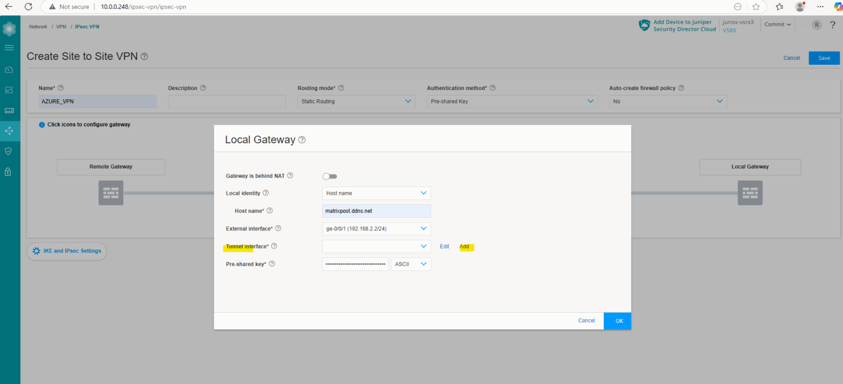The height and width of the screenshot is (384, 843).
Task: Select the highlighted network icon in the sidebar
Action: 9,131
